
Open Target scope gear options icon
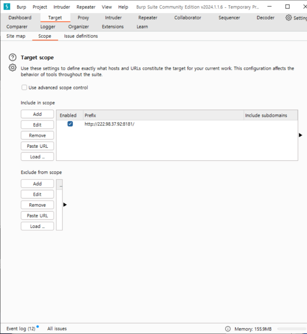(13, 68)
